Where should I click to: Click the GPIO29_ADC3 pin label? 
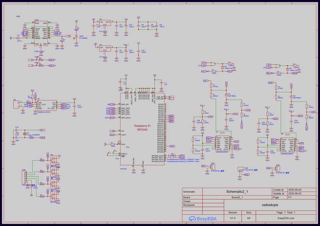157,161
